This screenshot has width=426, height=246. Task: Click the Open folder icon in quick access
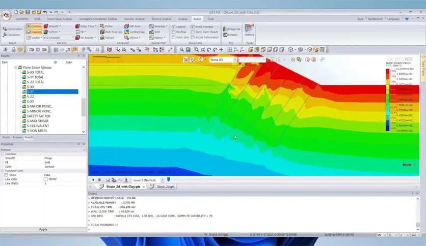click(22, 12)
